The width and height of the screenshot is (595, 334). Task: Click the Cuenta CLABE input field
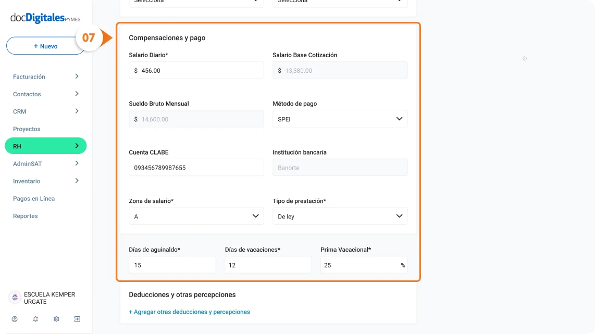pos(196,167)
